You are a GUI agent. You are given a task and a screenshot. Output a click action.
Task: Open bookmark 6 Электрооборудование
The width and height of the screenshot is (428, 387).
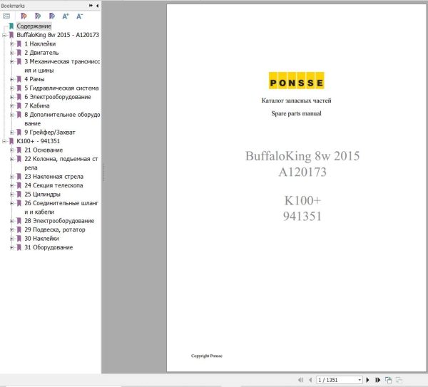(58, 97)
